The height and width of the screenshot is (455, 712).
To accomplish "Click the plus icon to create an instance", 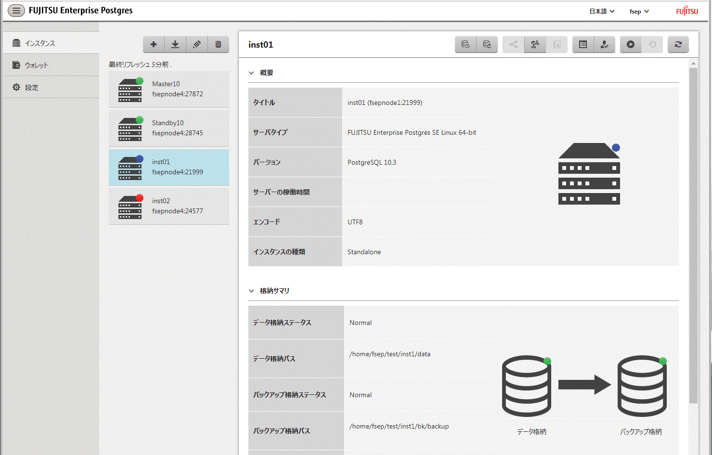I will coord(154,44).
